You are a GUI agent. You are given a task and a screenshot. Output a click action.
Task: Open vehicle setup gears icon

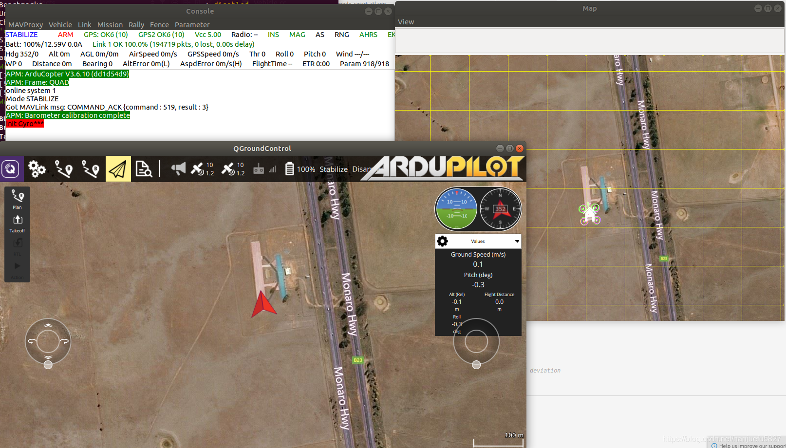[x=37, y=169]
